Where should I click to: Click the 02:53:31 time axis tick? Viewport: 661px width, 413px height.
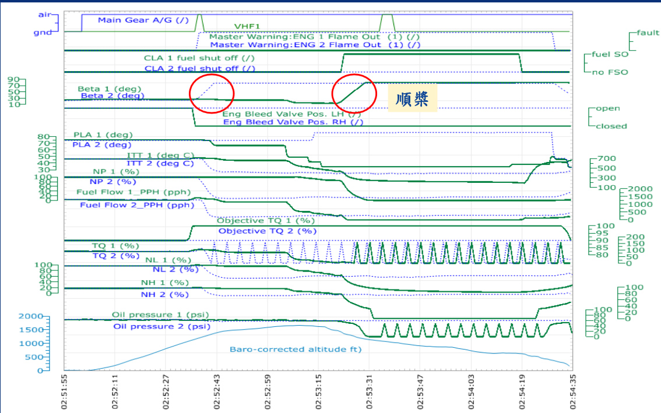(x=369, y=391)
